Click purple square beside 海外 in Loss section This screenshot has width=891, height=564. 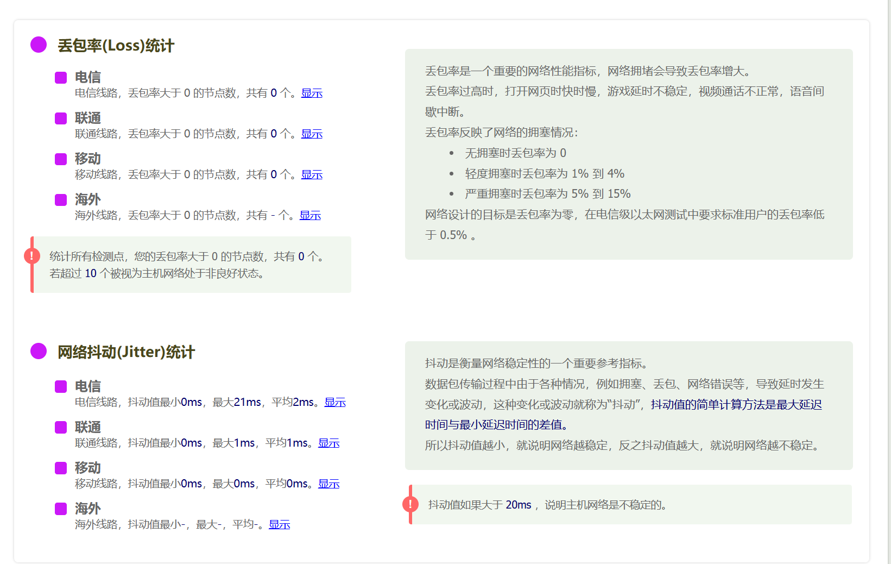coord(61,200)
